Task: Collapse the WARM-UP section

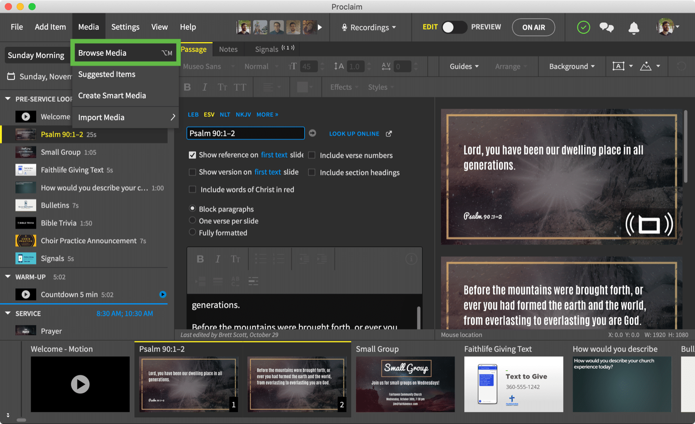Action: click(8, 276)
